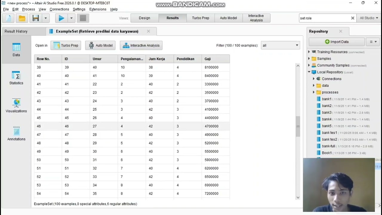This screenshot has width=382, height=215.
Task: Open the Statistics view
Action: coord(16,78)
